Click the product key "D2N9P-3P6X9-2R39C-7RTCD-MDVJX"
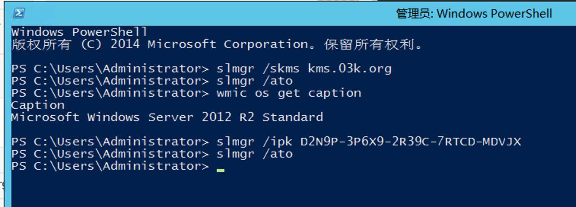This screenshot has height=207, width=576. (x=411, y=142)
